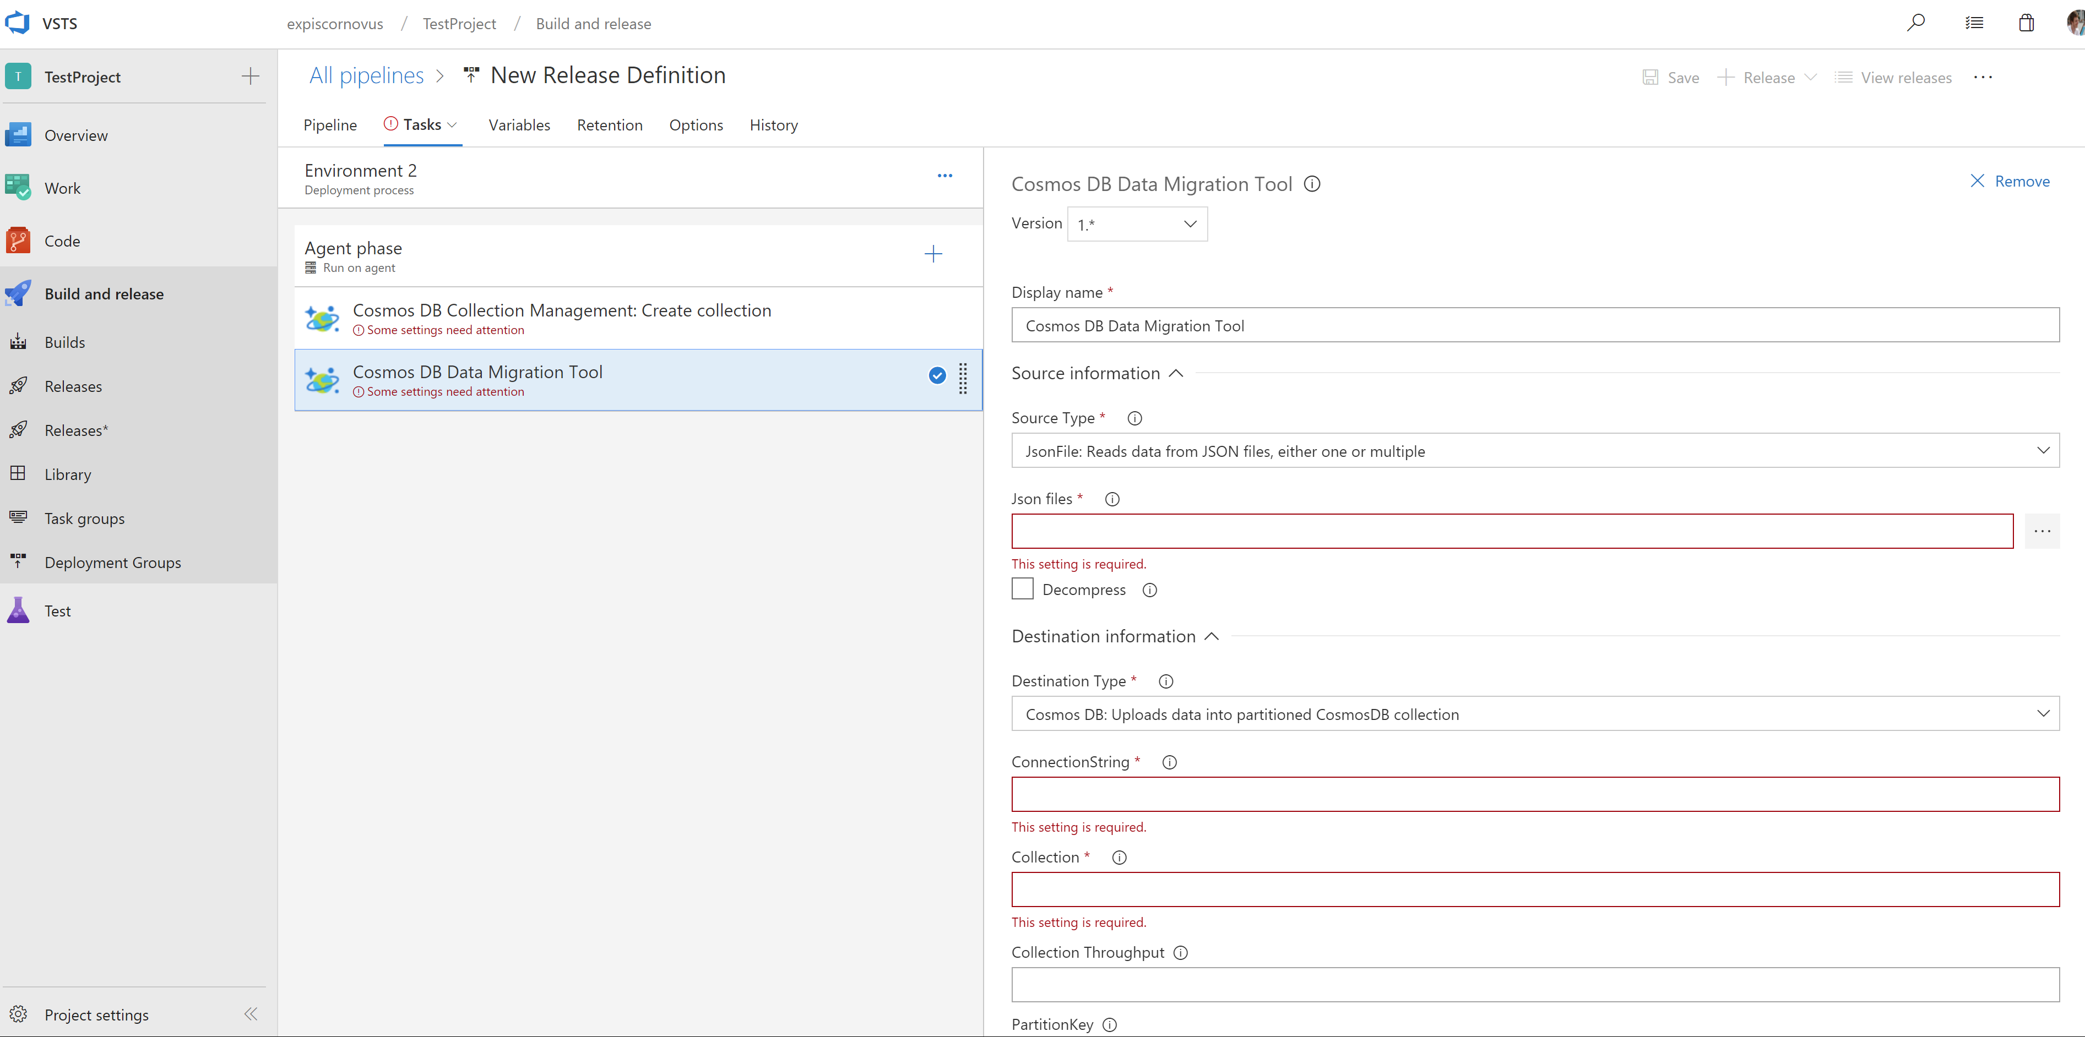Click the drag handle on Data Migration Tool task
The height and width of the screenshot is (1037, 2085).
[963, 379]
